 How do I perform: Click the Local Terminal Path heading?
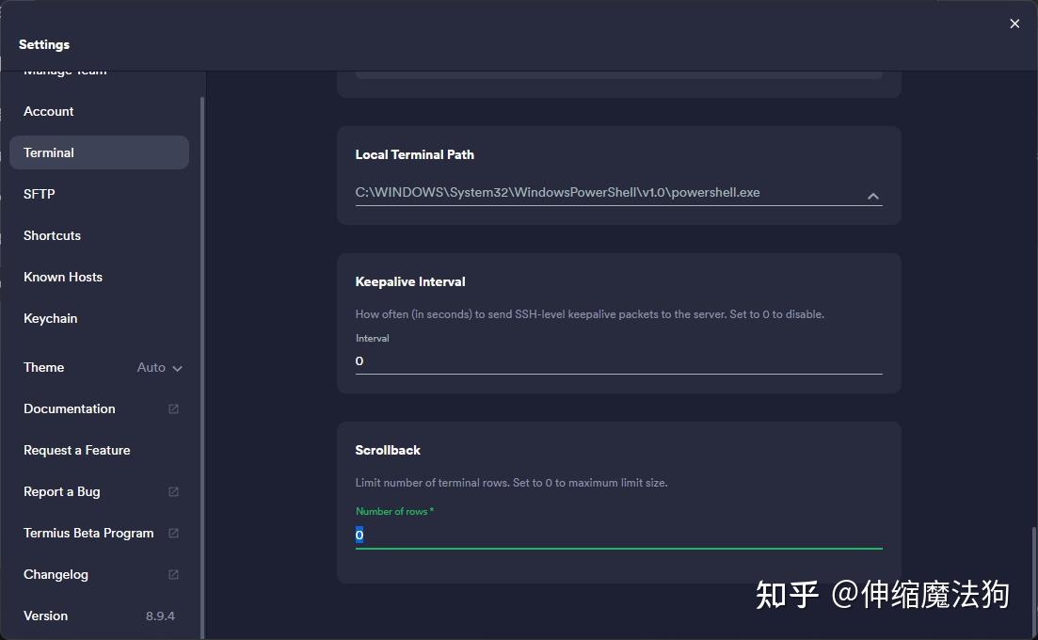(x=414, y=155)
